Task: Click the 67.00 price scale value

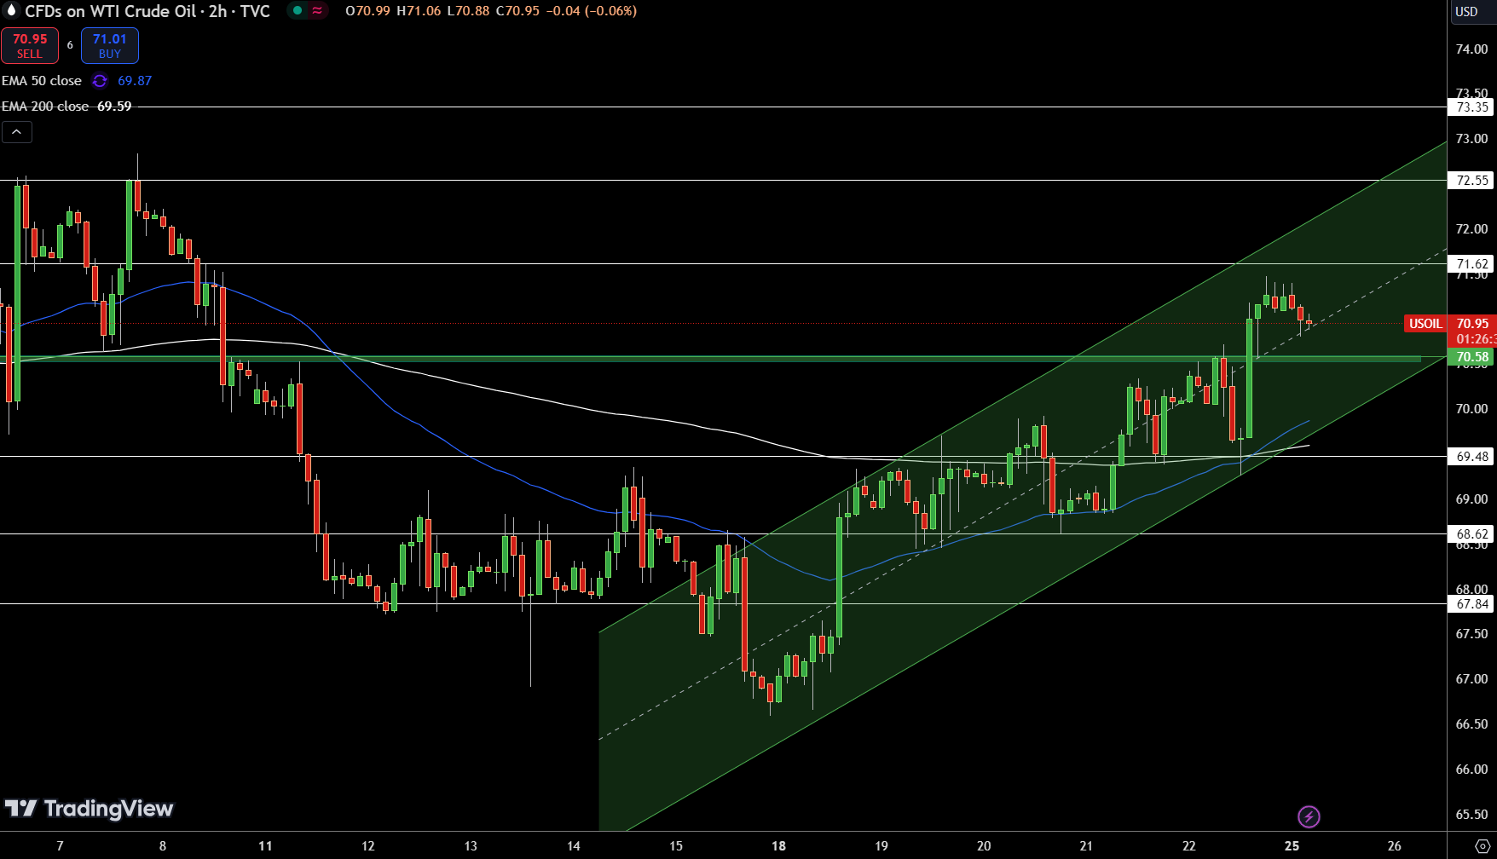Action: point(1471,679)
